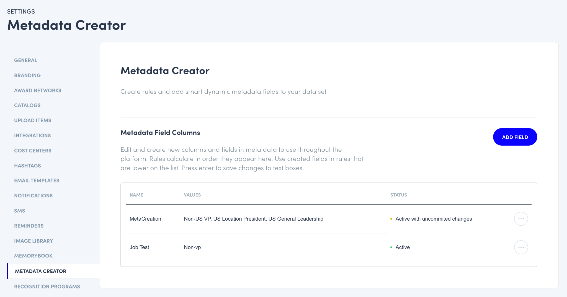Select Catalogs in the sidebar
Screen dimensions: 567x297
[27, 105]
